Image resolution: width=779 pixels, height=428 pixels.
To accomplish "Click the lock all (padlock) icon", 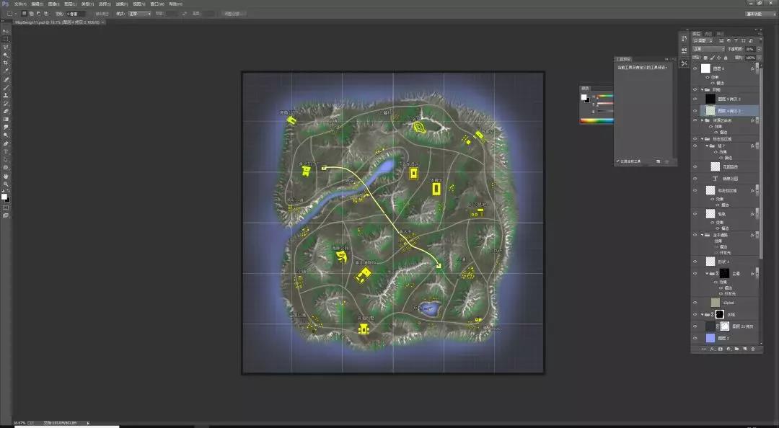I will pos(726,58).
